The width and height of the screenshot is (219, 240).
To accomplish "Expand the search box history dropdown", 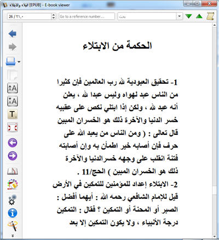I will tap(180, 16).
